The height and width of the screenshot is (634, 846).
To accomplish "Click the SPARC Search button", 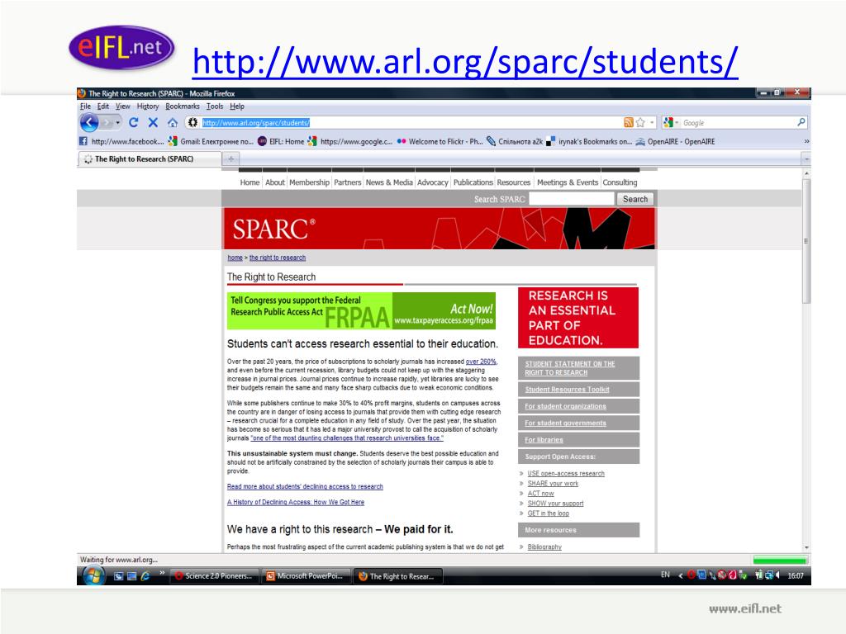I will 635,199.
